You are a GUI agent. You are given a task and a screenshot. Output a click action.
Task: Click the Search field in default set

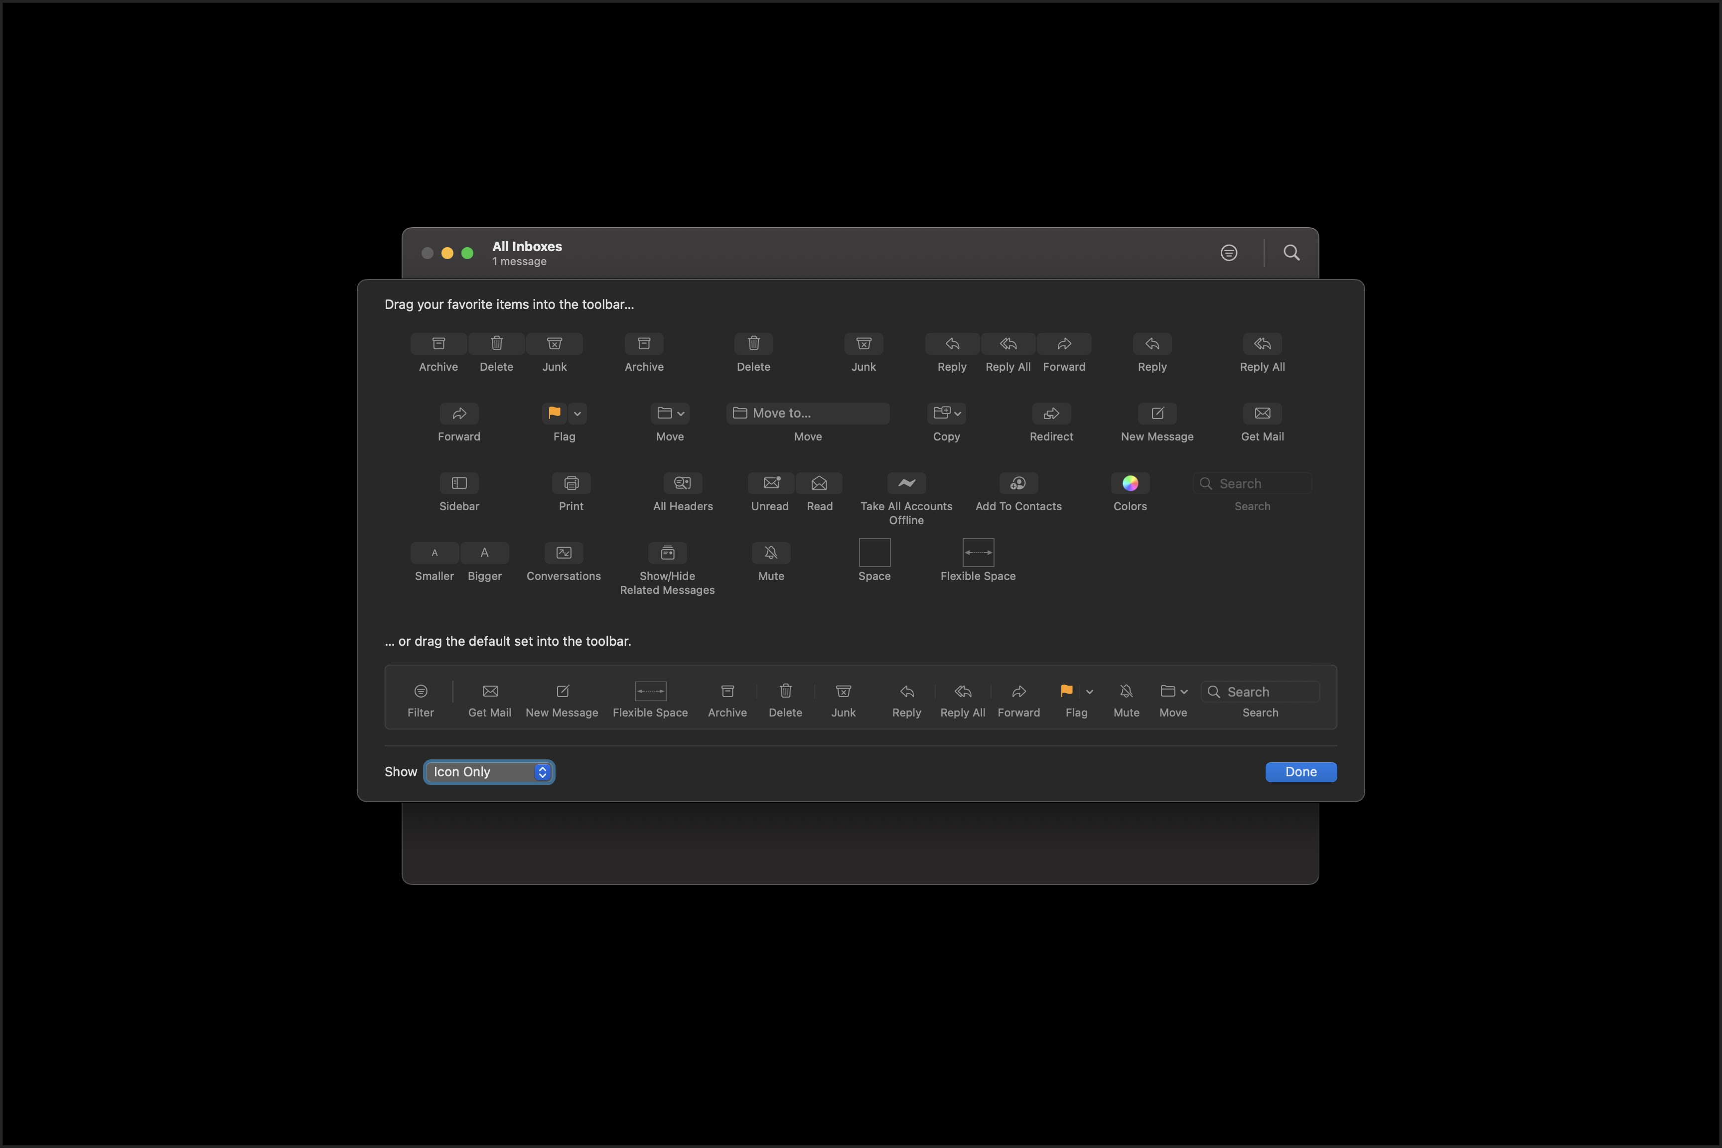click(1260, 692)
